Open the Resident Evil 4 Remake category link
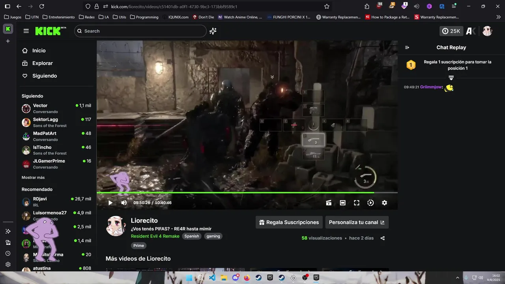Image resolution: width=505 pixels, height=284 pixels. point(155,236)
